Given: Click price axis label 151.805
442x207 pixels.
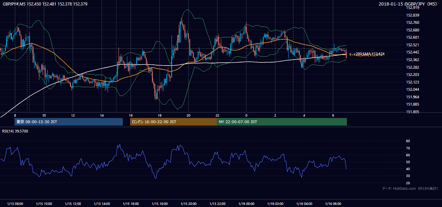Looking at the screenshot, I should tap(412, 112).
